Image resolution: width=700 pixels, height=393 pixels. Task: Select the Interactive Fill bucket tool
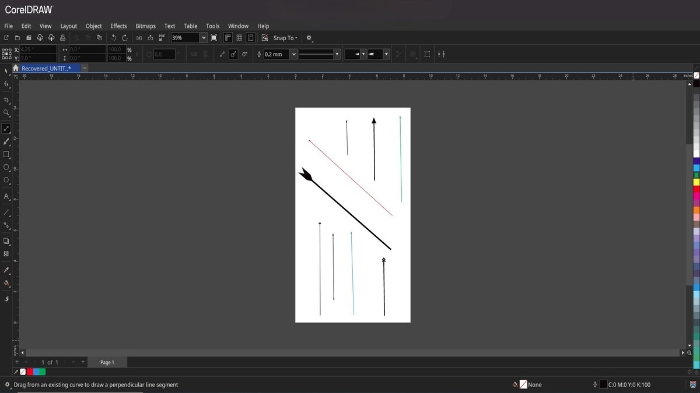[x=6, y=284]
